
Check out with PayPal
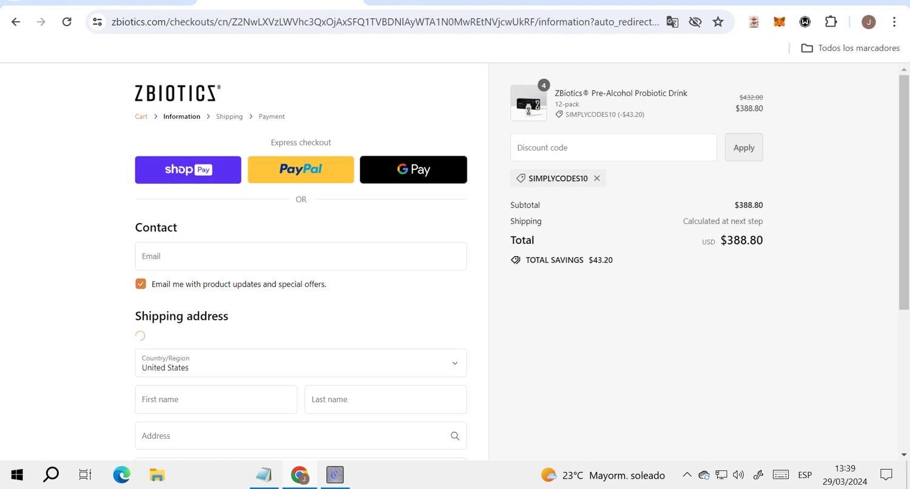[x=301, y=170]
